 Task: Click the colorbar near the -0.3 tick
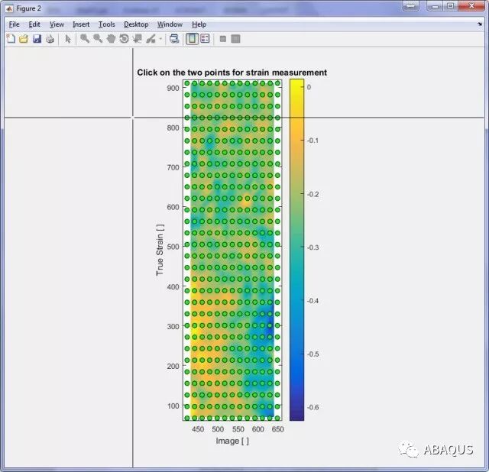(296, 247)
